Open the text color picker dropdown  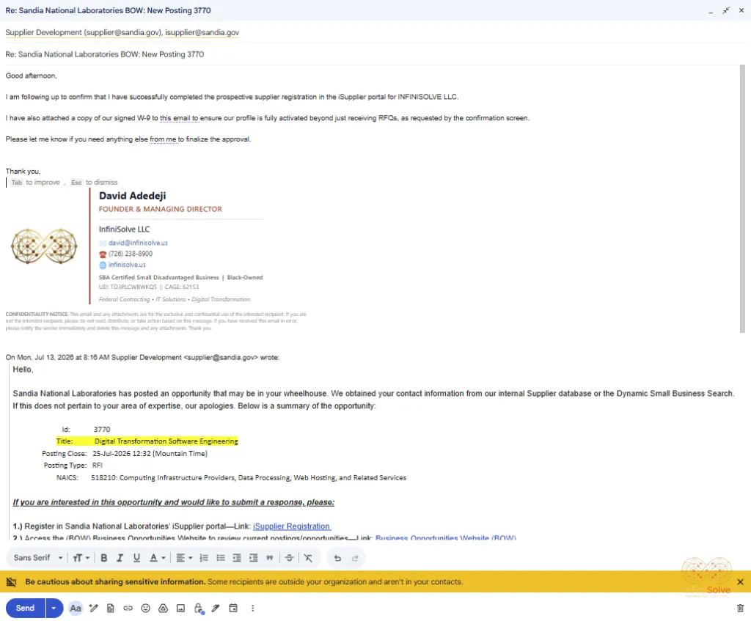pos(158,558)
